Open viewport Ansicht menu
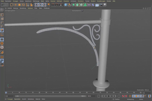The height and width of the screenshot is (101, 152). tap(10, 8)
